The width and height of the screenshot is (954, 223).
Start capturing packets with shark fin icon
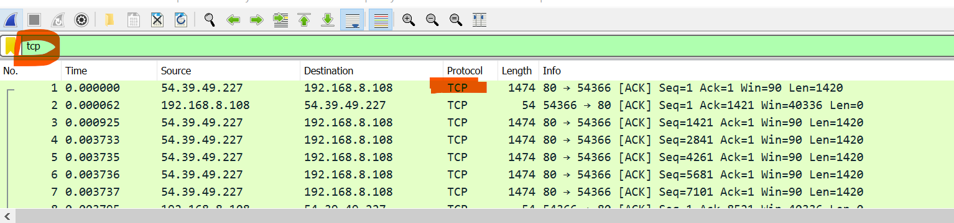11,20
